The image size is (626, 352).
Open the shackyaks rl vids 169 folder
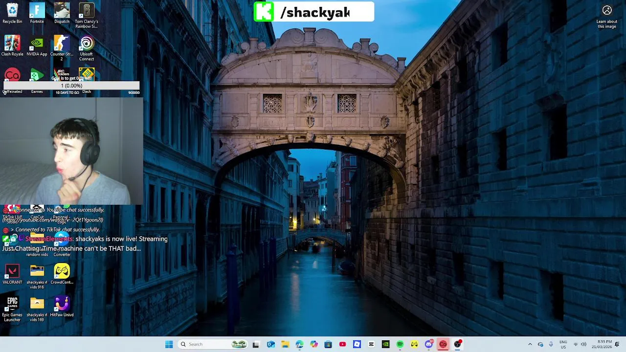(x=37, y=309)
